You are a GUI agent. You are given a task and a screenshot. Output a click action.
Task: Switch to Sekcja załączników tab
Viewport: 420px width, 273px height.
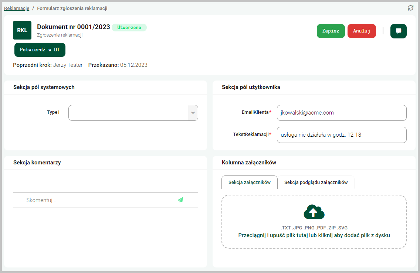(249, 182)
